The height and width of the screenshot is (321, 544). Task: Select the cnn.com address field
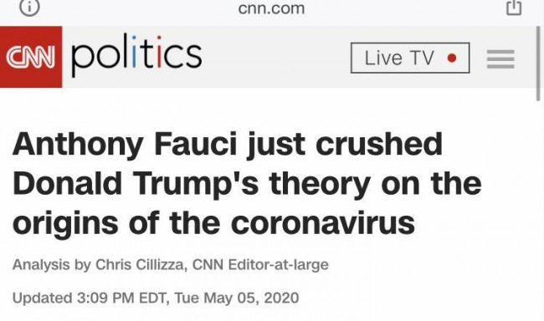pos(271,8)
